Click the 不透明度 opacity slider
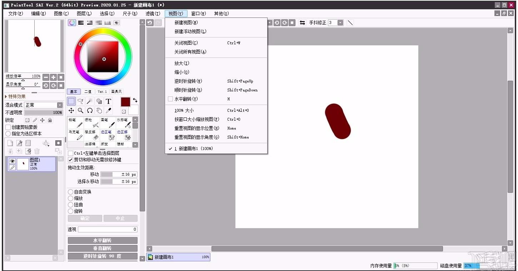Viewport: 518px width, 271px height. [x=44, y=112]
